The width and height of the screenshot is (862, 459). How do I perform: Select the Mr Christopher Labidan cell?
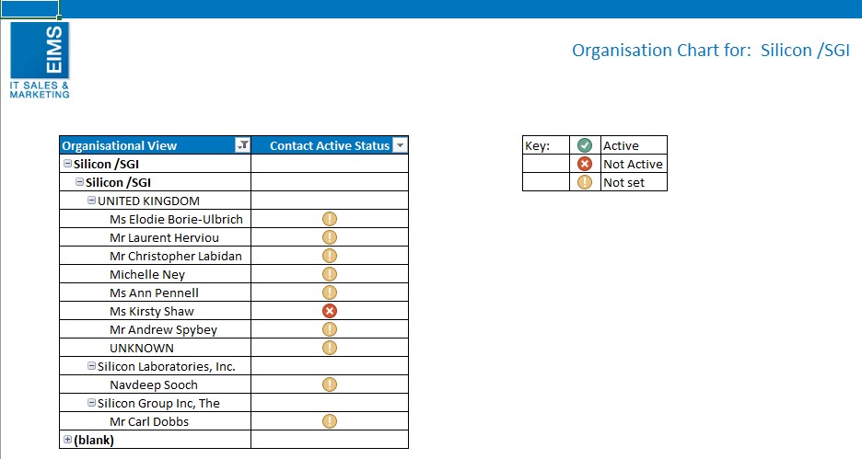155,256
